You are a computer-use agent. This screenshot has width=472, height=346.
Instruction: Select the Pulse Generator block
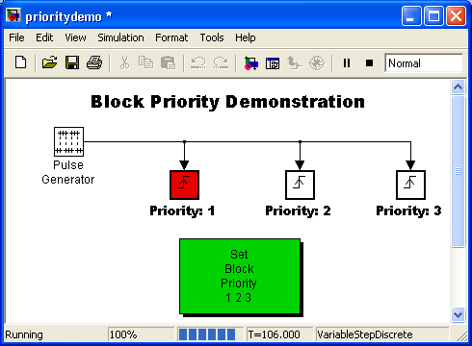[x=68, y=141]
